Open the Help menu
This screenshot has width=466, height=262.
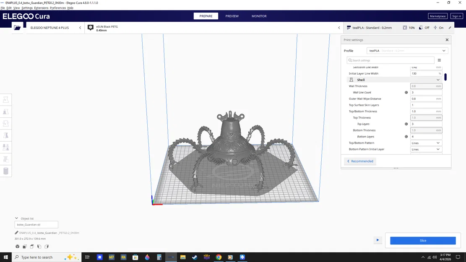70,8
